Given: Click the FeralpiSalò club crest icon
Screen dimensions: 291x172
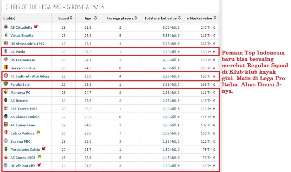Looking at the screenshot, I should coord(6,84).
